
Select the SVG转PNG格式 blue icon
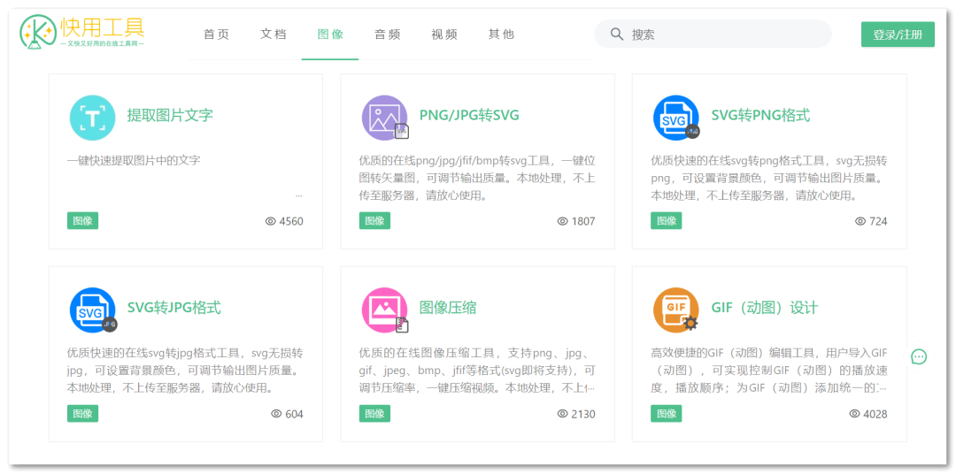pyautogui.click(x=675, y=117)
